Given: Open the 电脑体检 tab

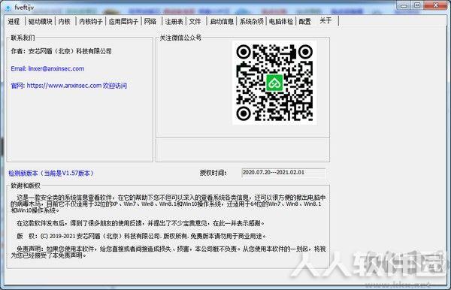Looking at the screenshot, I should coord(281,22).
